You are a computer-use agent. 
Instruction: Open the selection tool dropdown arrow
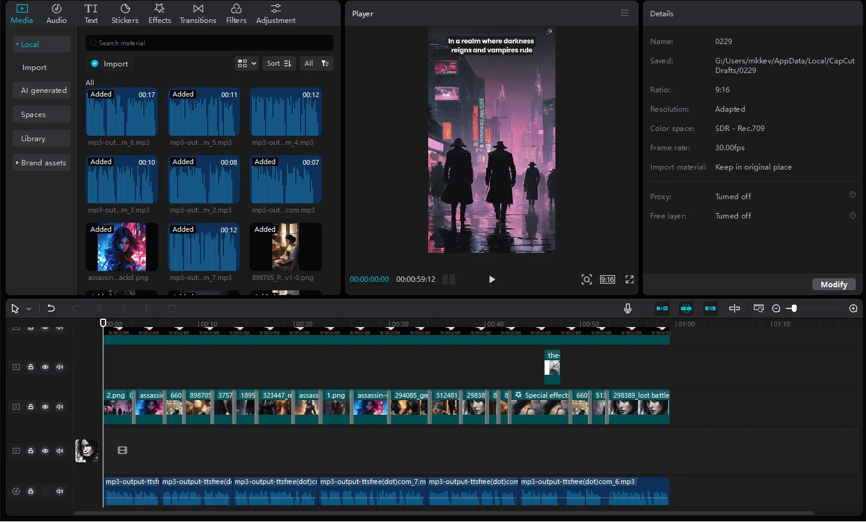coord(28,309)
